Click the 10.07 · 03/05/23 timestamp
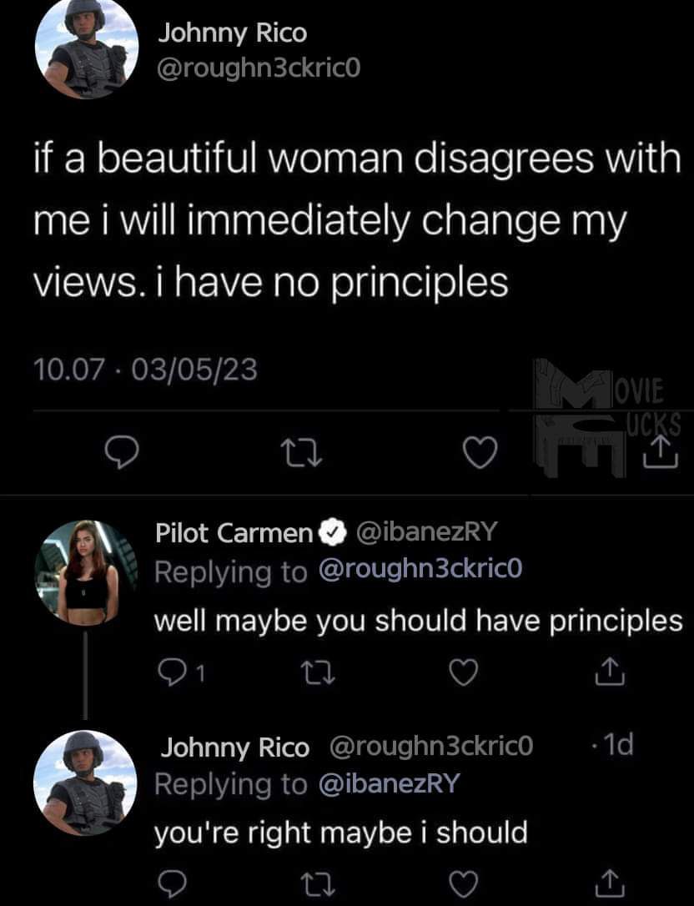This screenshot has width=694, height=906. pos(144,368)
